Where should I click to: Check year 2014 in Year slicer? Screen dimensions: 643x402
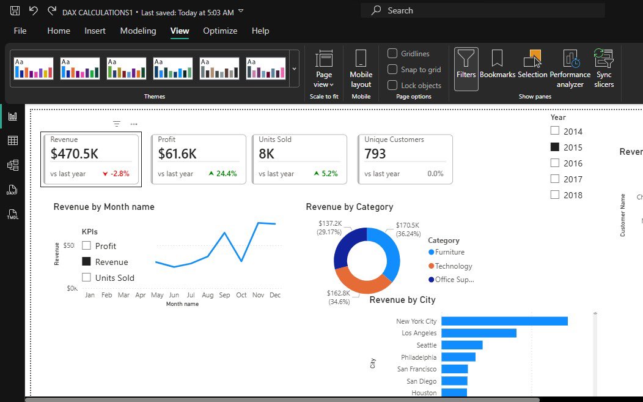pos(555,130)
